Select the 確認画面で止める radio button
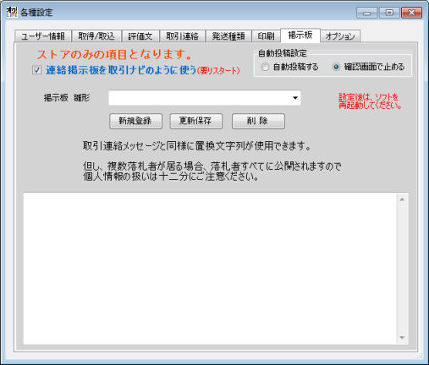The height and width of the screenshot is (365, 429). tap(336, 67)
